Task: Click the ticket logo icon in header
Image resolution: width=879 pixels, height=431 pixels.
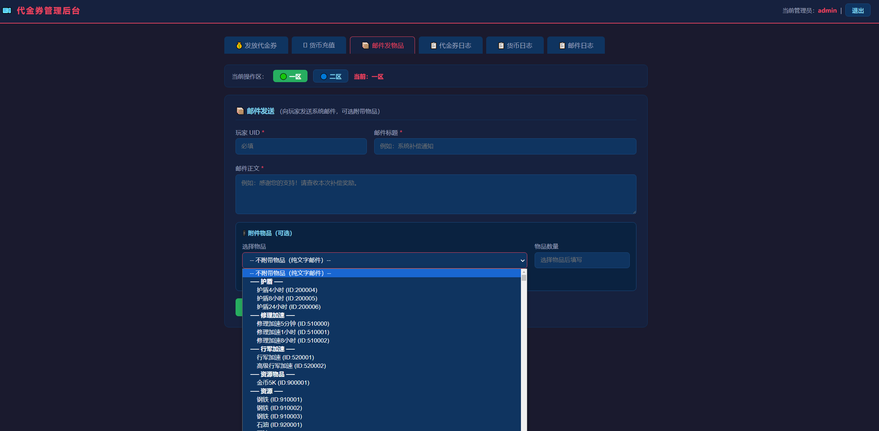Action: (7, 11)
